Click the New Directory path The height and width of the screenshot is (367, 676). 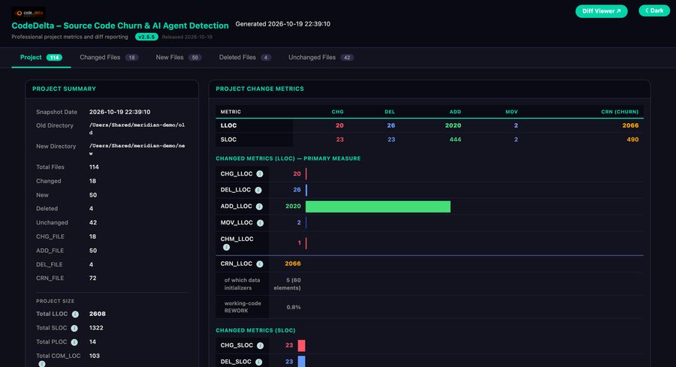click(137, 149)
